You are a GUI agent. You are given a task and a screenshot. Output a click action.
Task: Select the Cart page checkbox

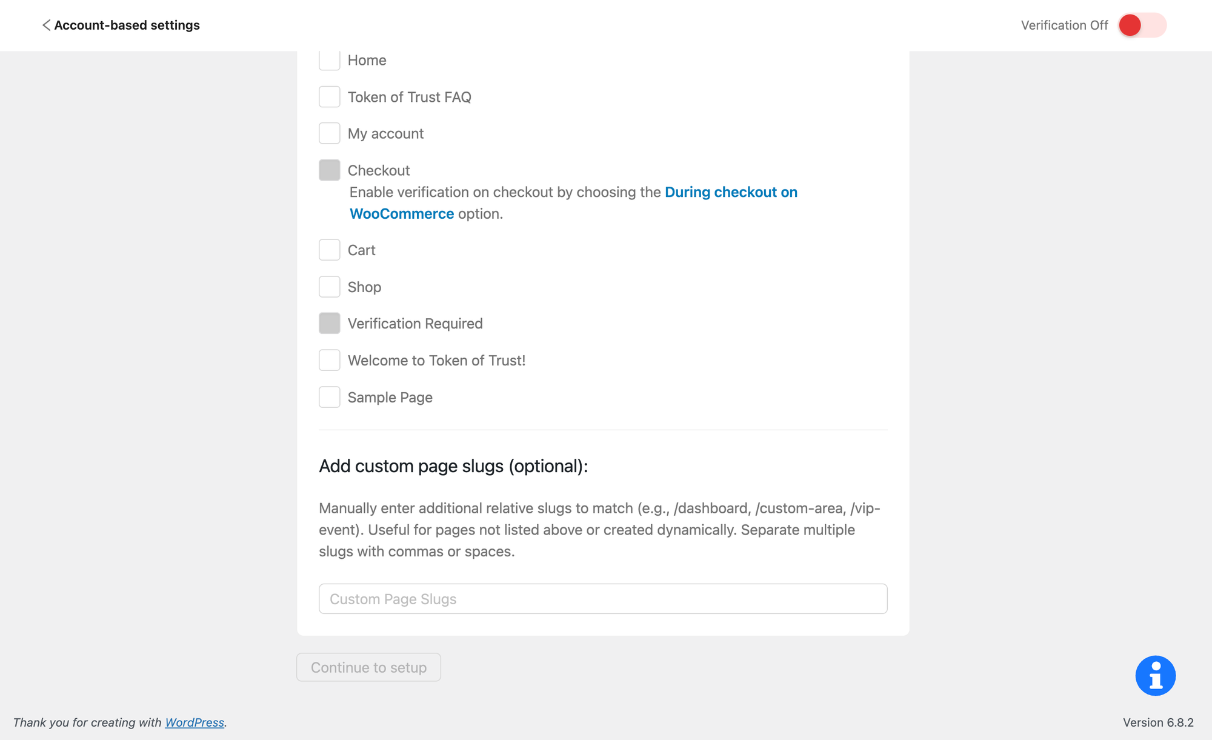coord(329,250)
